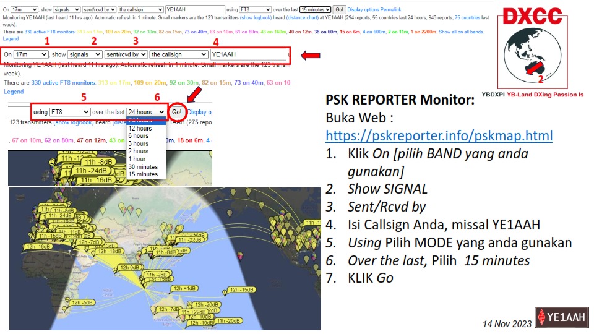Click the 11h -20dB marker label
Viewport: 594px width, 334px height.
228,321
